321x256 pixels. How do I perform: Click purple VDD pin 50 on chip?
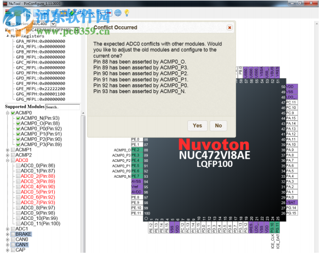point(292,86)
